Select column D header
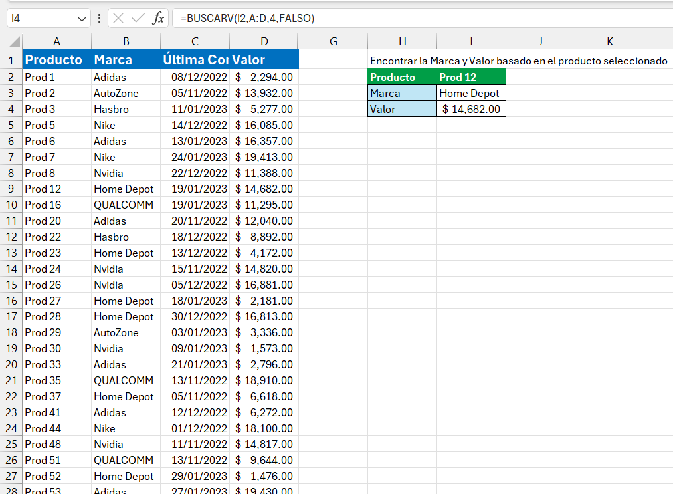Image resolution: width=673 pixels, height=494 pixels. (264, 41)
